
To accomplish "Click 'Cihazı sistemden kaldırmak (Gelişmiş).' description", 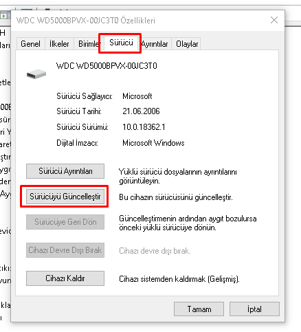I will [x=179, y=279].
